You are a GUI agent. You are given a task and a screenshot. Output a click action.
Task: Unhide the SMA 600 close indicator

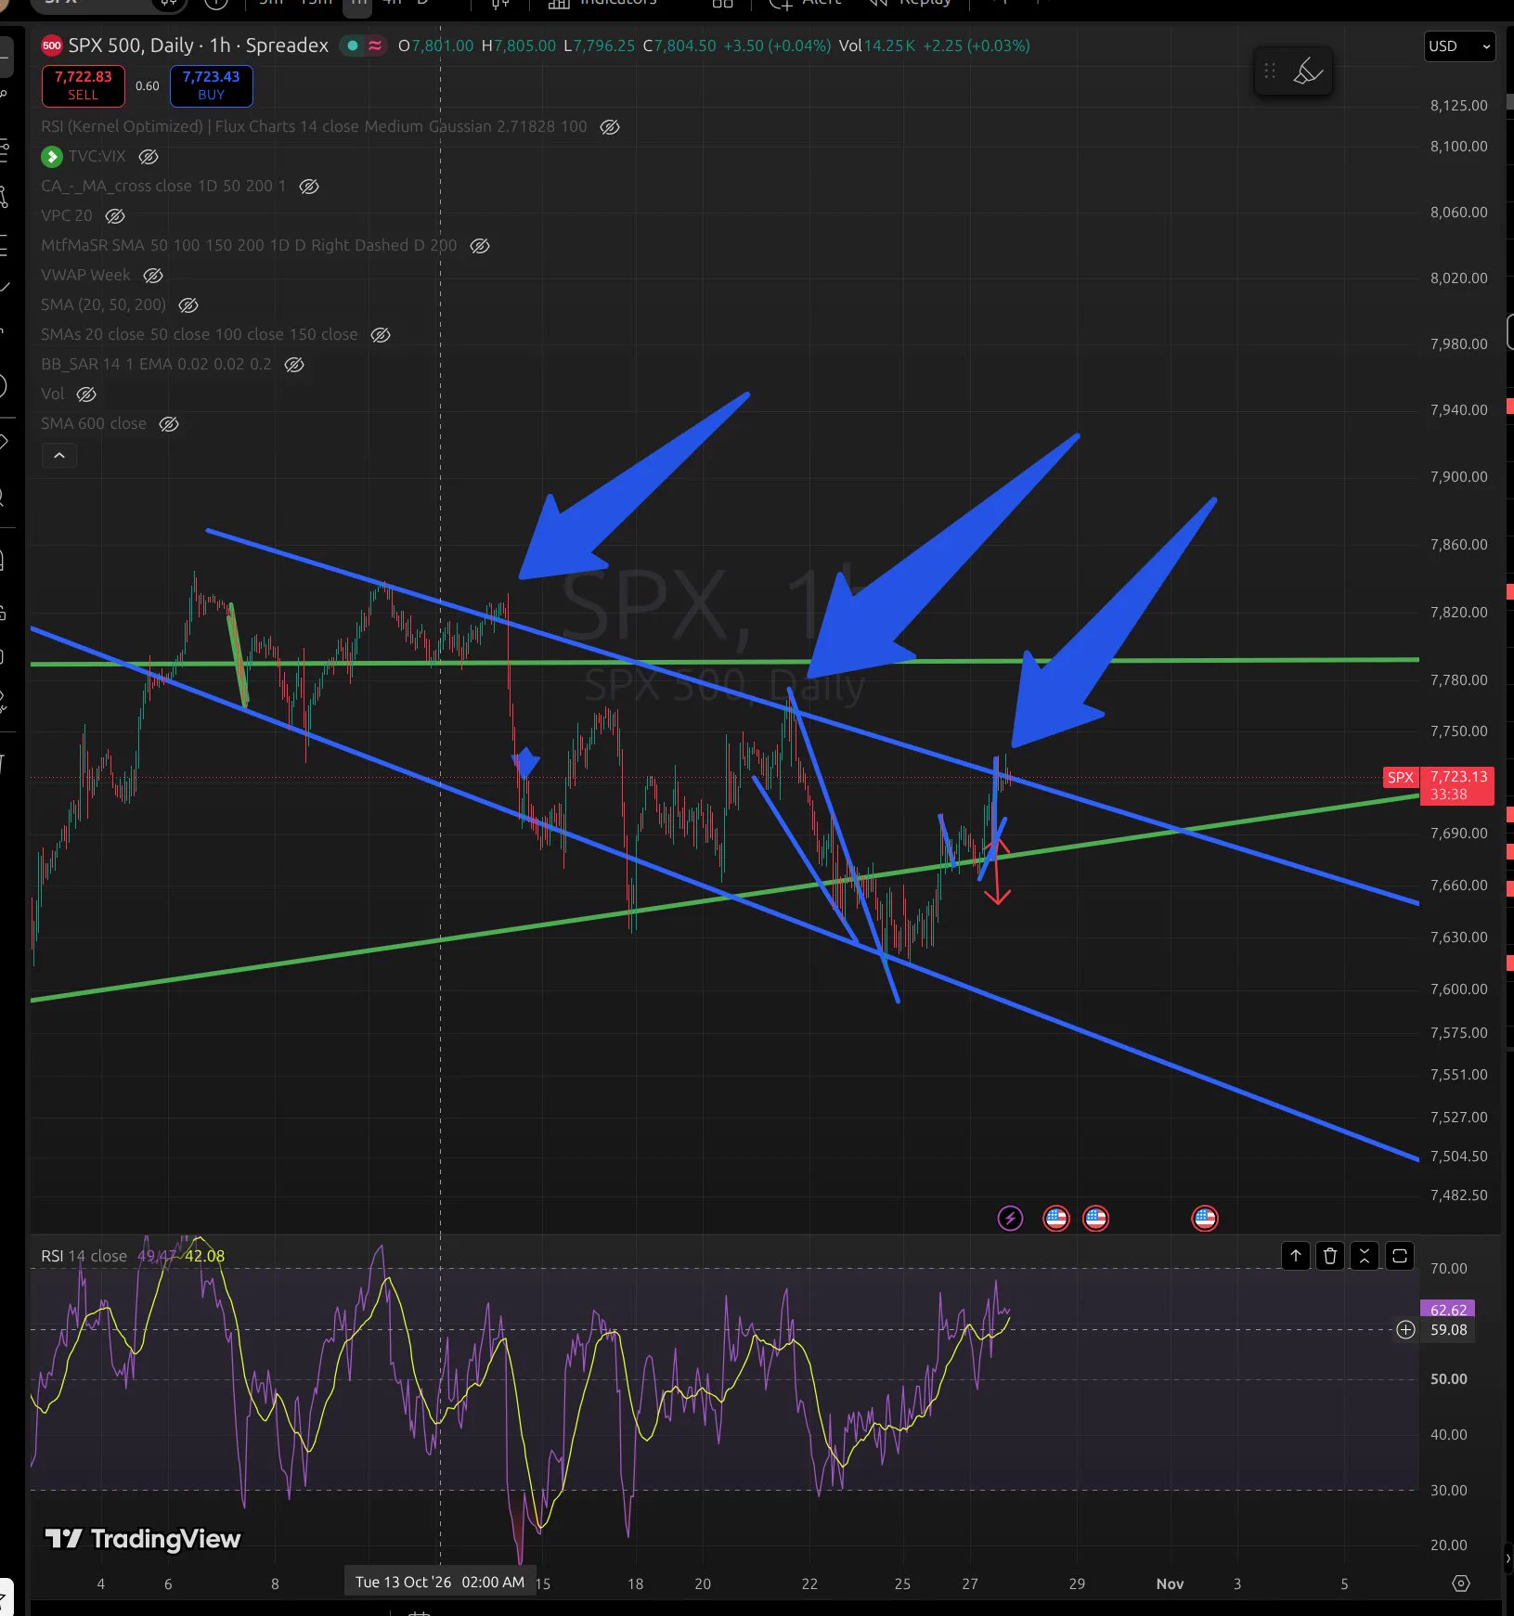[169, 424]
